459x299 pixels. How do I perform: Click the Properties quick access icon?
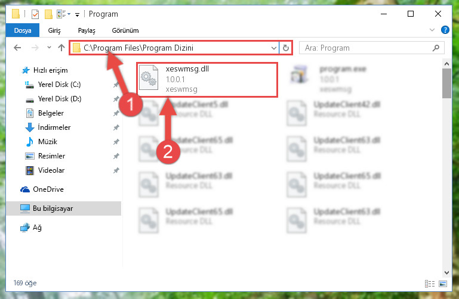[x=35, y=14]
